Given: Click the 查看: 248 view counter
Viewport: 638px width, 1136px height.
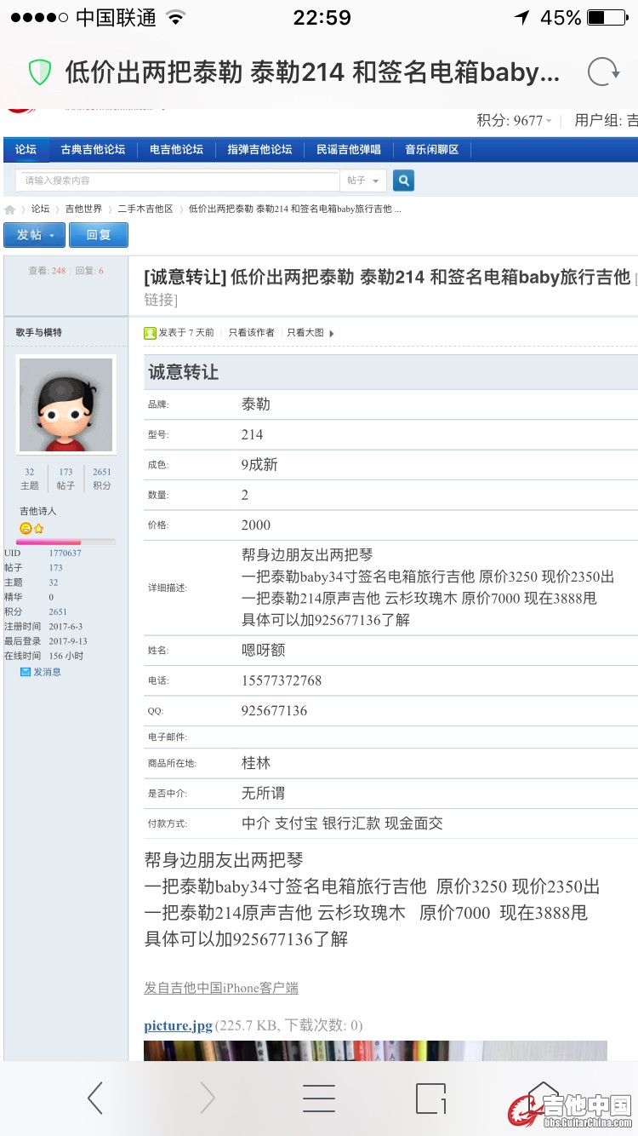Looking at the screenshot, I should pyautogui.click(x=47, y=271).
